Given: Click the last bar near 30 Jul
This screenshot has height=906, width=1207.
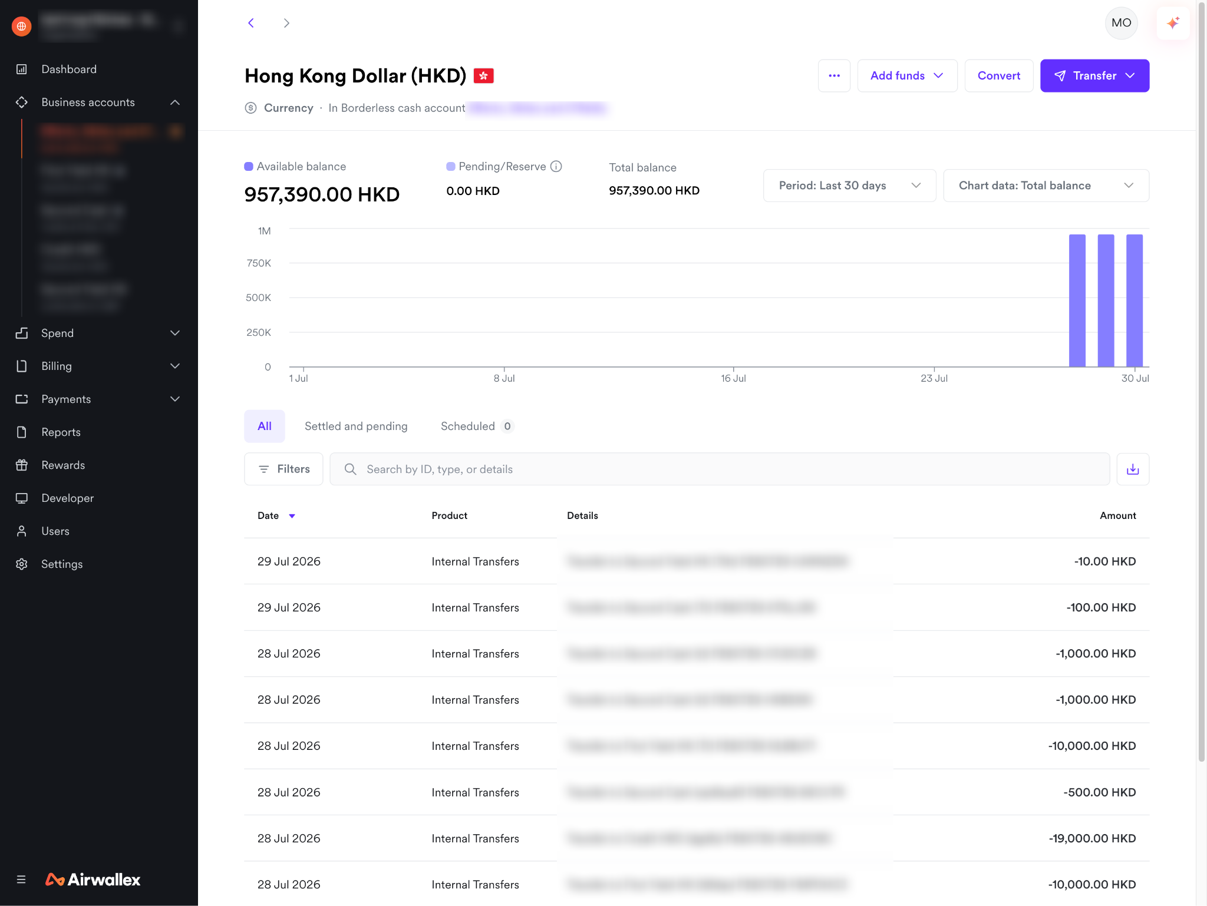Looking at the screenshot, I should (1135, 300).
